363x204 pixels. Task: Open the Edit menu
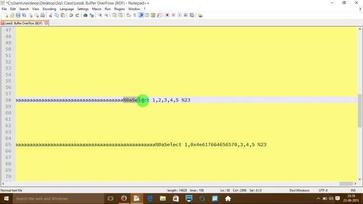[x=13, y=9]
